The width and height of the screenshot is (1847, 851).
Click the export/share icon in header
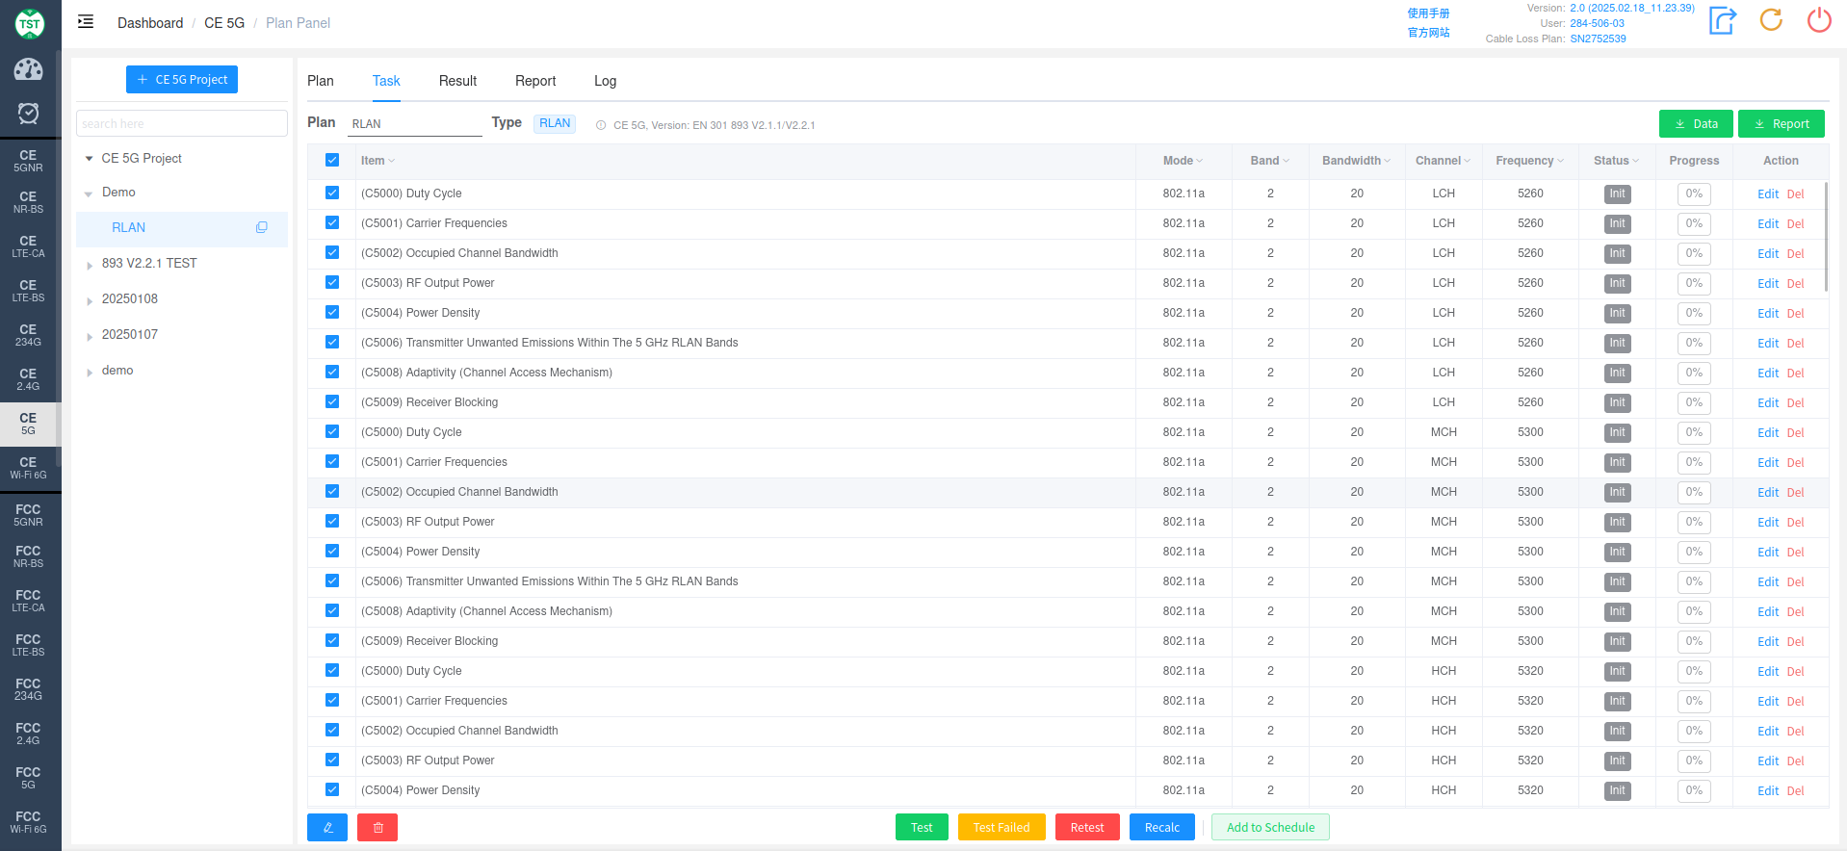click(1723, 20)
